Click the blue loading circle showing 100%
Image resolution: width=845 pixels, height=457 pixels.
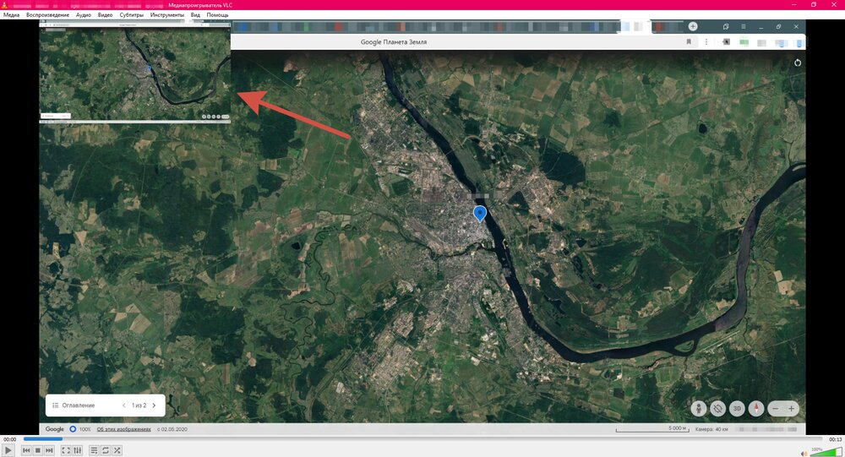click(x=73, y=429)
